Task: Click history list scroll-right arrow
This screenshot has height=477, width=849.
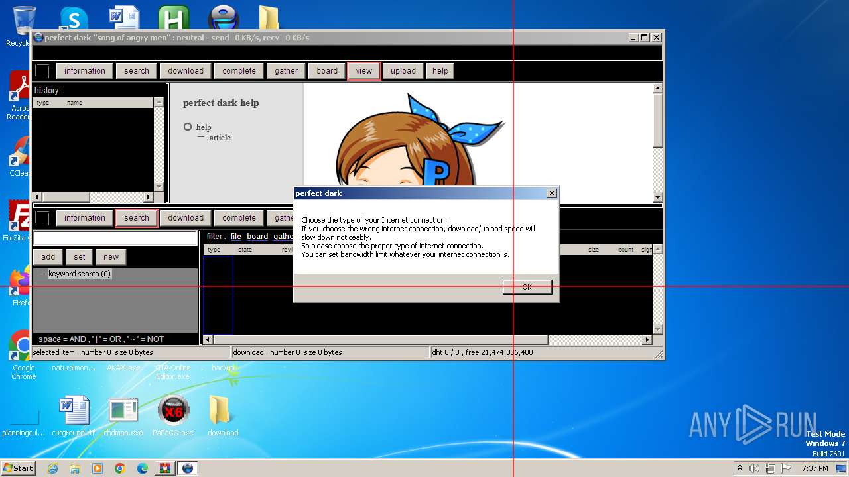Action: [x=149, y=197]
